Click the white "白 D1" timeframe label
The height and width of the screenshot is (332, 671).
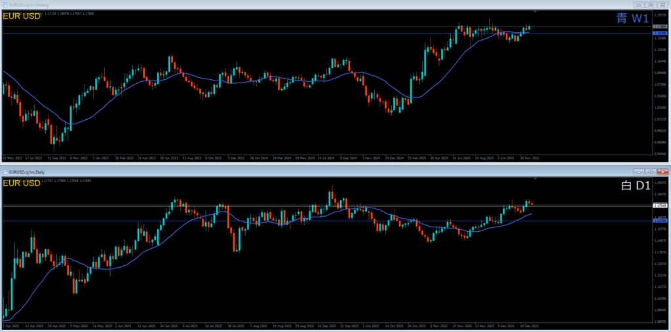click(634, 186)
